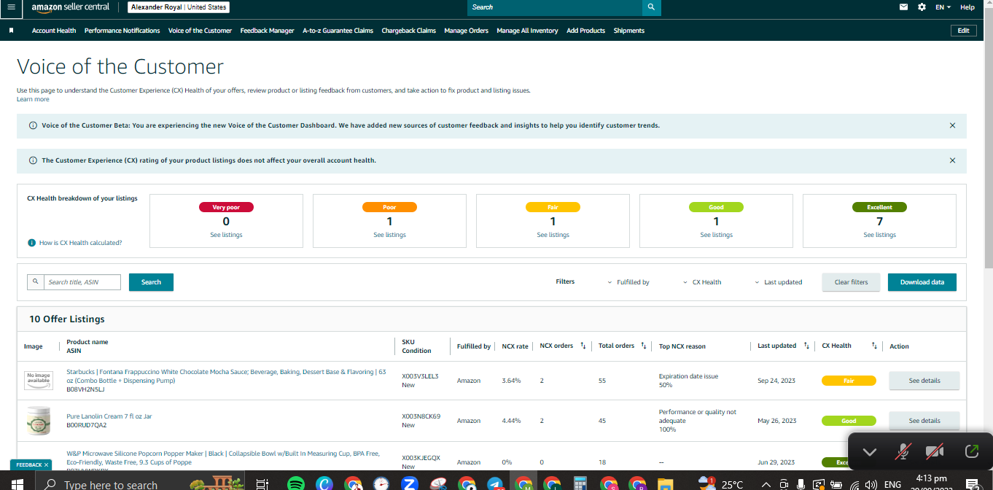Click the magnifier button beside top search bar
The height and width of the screenshot is (490, 993).
[651, 7]
